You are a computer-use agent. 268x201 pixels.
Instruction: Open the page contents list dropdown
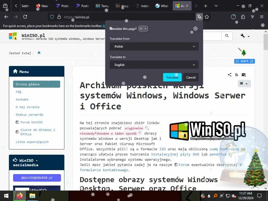(244, 83)
